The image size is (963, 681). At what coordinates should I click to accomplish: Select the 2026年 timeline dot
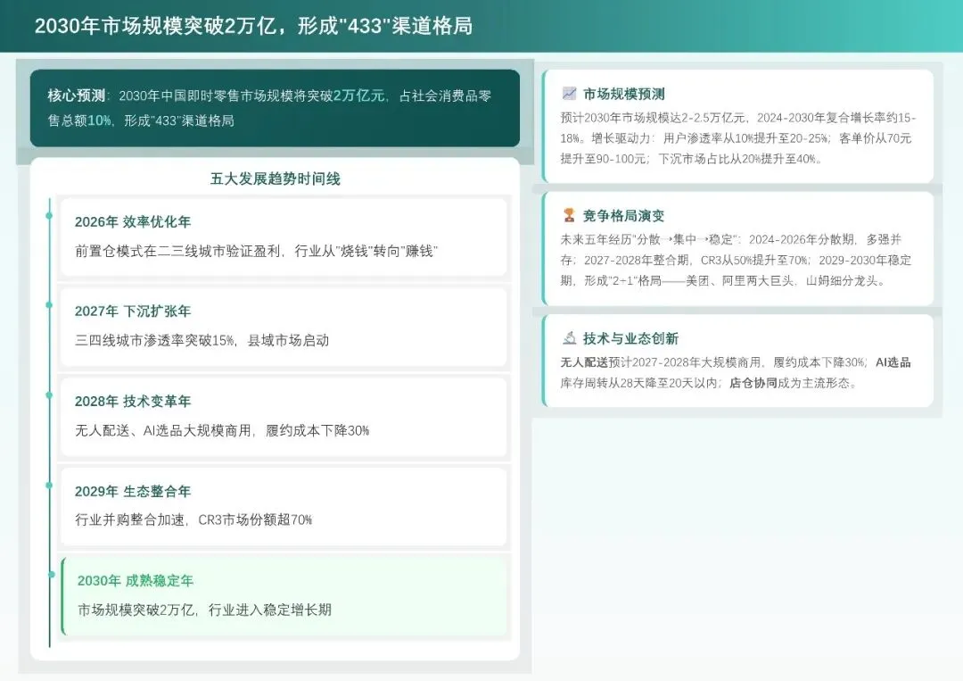[x=49, y=216]
